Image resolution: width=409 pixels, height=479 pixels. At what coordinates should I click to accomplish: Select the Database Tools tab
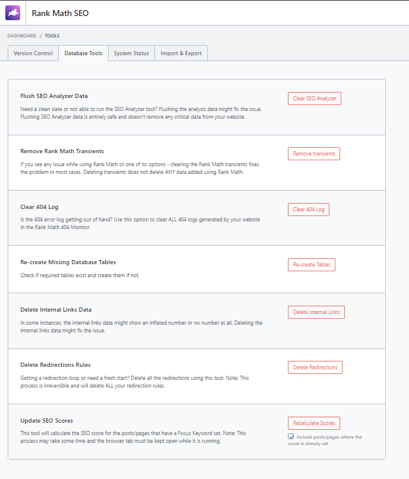pos(83,53)
